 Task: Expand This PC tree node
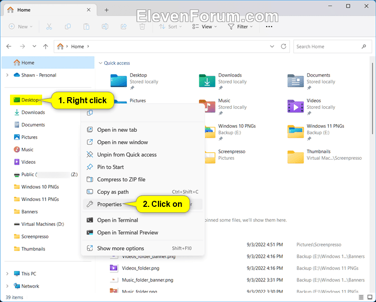(x=7, y=273)
